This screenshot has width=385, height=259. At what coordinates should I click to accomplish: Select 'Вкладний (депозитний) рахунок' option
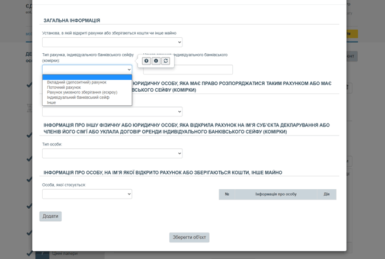click(77, 82)
